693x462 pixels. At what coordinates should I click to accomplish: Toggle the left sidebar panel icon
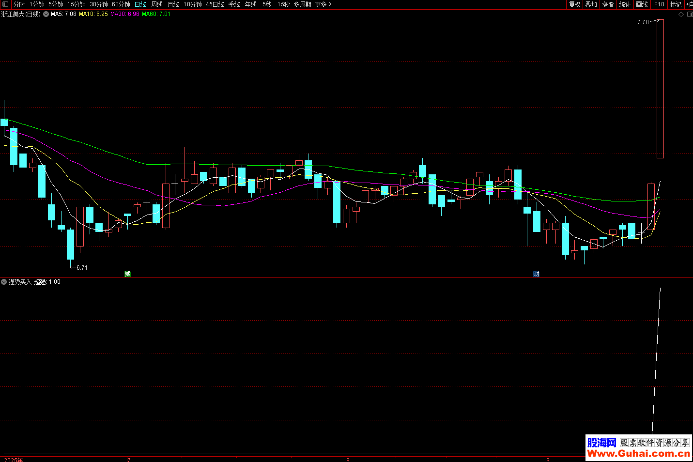click(x=5, y=4)
